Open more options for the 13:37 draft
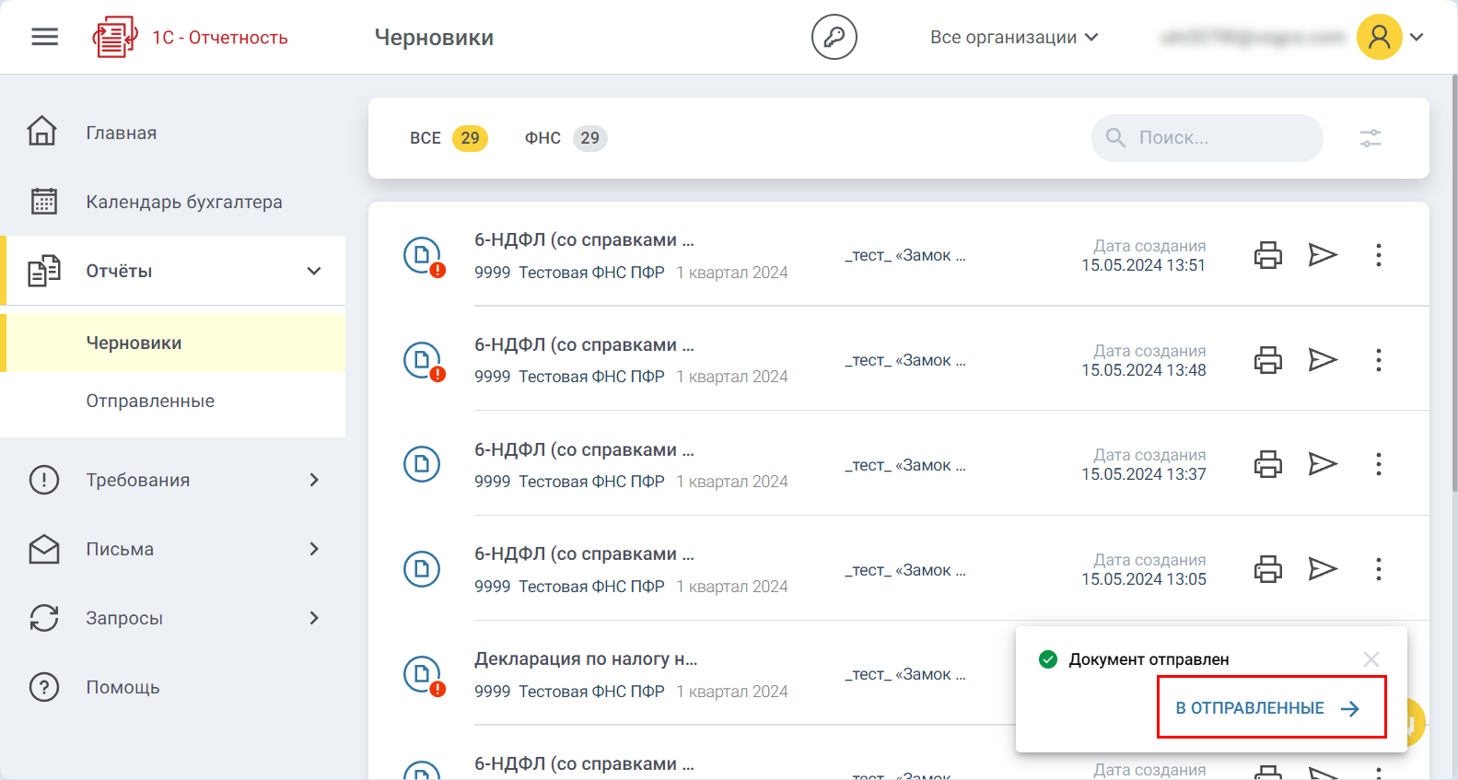1458x780 pixels. (1378, 464)
